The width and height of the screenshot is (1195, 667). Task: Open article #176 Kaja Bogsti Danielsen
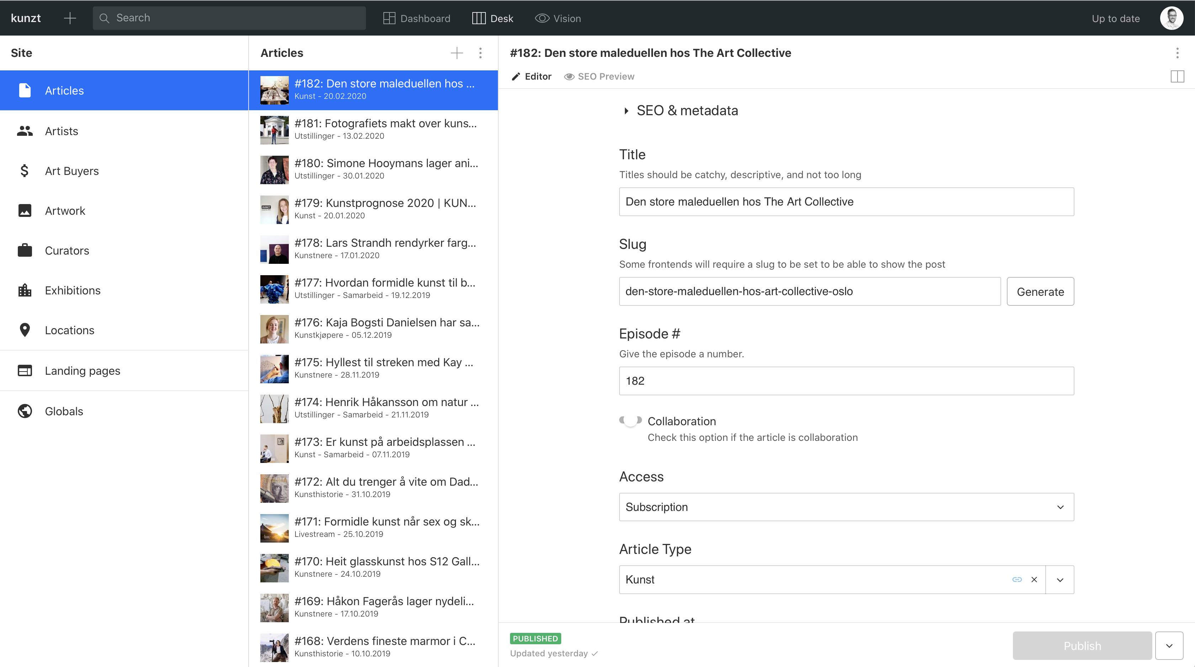[373, 329]
